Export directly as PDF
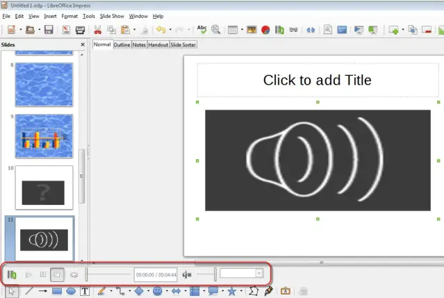Image resolution: width=444 pixels, height=298 pixels. click(x=66, y=29)
